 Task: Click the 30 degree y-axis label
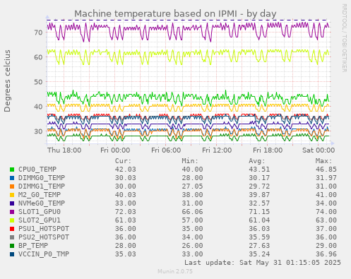(x=38, y=131)
